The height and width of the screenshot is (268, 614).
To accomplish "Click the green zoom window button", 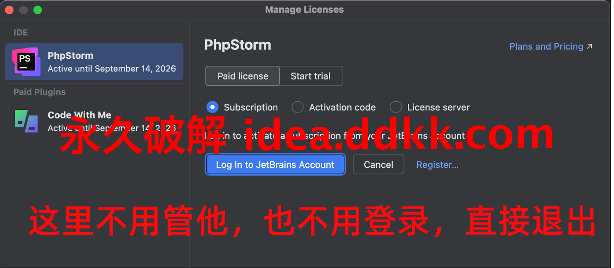I will click(38, 10).
